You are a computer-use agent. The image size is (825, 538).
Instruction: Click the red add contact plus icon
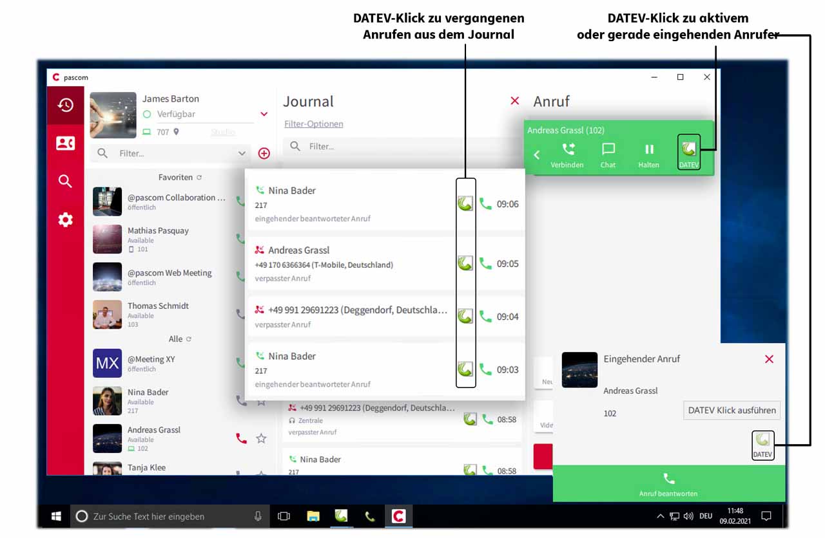click(x=264, y=153)
